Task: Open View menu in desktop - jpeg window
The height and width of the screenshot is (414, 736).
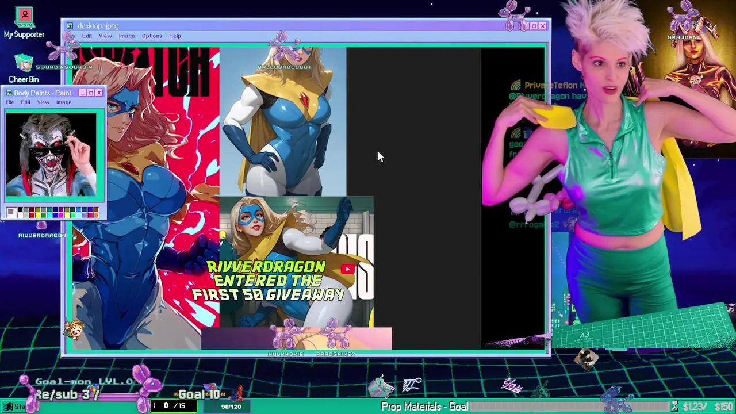Action: tap(105, 36)
